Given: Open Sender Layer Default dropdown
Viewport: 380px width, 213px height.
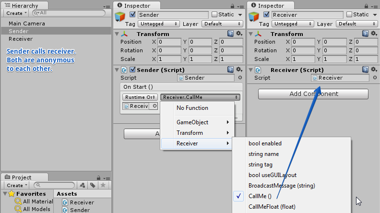Looking at the screenshot, I should 222,24.
